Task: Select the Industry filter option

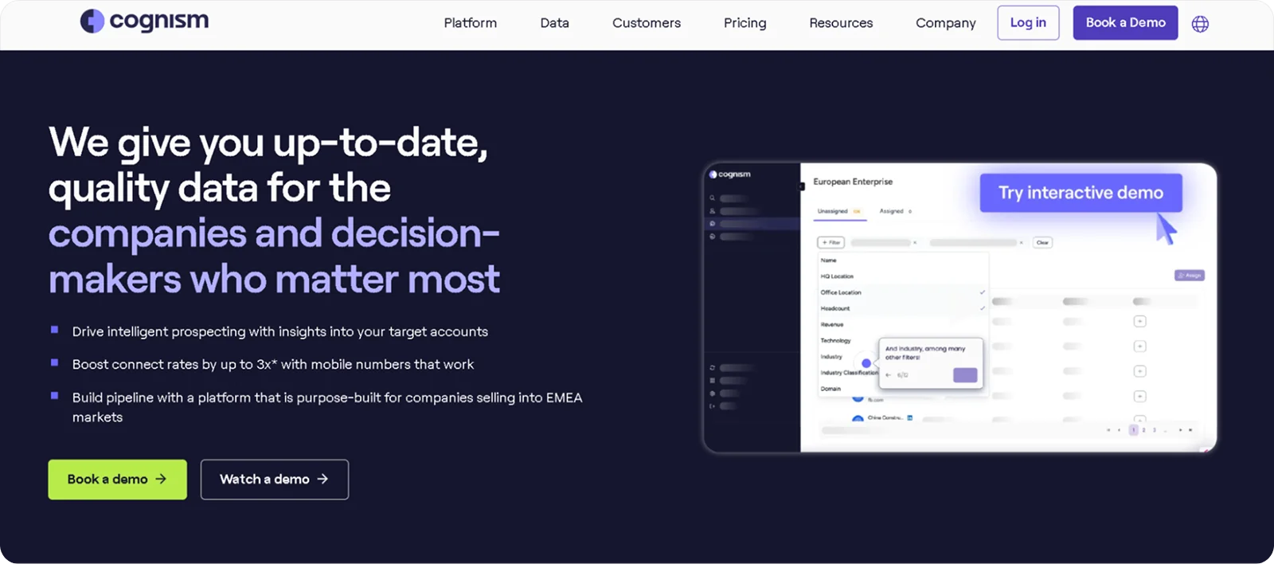Action: 831,357
